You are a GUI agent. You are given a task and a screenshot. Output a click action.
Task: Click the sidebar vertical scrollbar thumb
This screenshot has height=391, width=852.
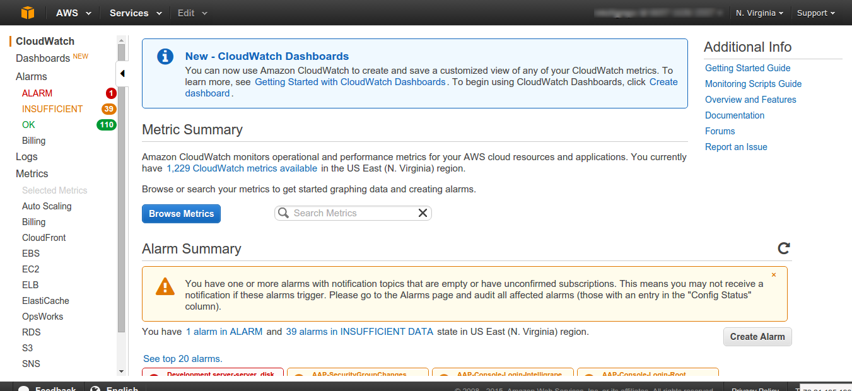[x=122, y=189]
